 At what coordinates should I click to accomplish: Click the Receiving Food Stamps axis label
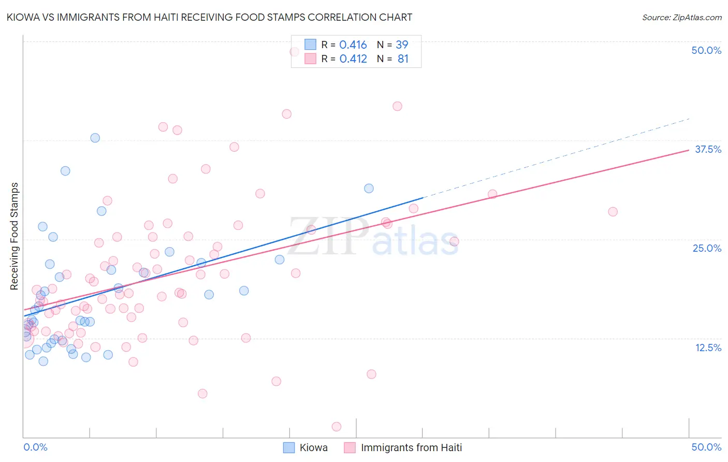pyautogui.click(x=14, y=236)
